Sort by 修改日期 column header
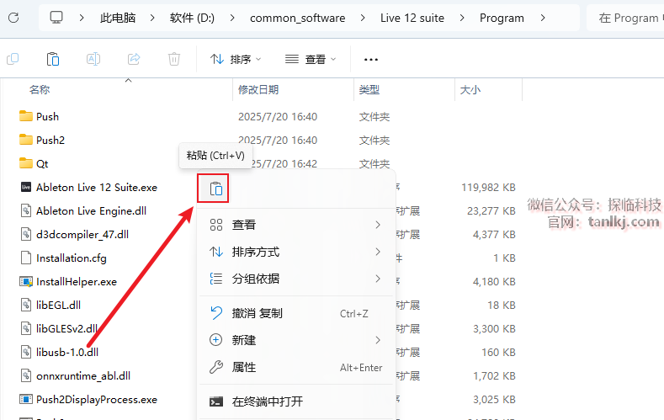Image resolution: width=664 pixels, height=420 pixels. [258, 90]
